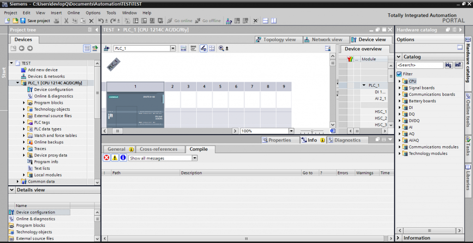The width and height of the screenshot is (473, 243).
Task: Expand the Program blocks tree node
Action: click(x=24, y=103)
